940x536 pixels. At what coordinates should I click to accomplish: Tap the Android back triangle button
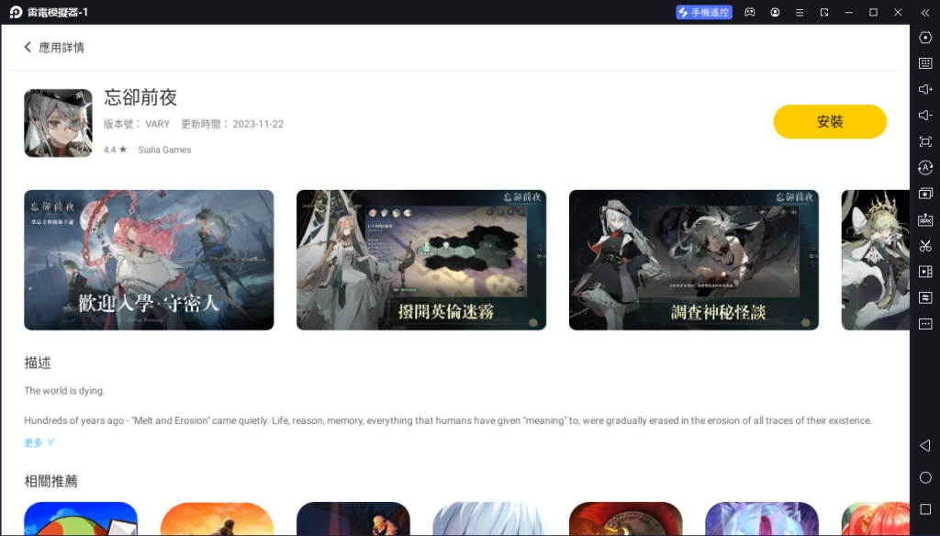click(x=925, y=445)
